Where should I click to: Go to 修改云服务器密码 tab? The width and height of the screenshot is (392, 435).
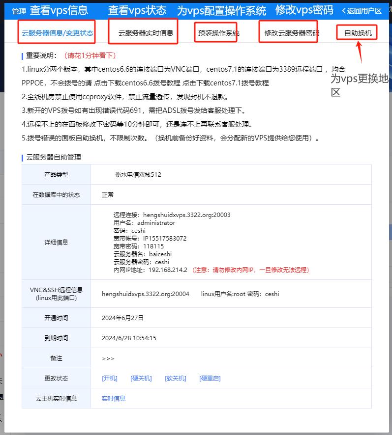[292, 33]
